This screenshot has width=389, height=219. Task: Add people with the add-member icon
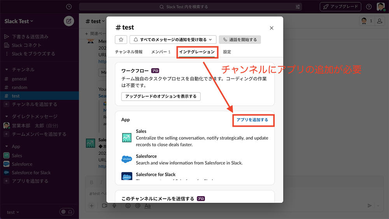tap(380, 21)
